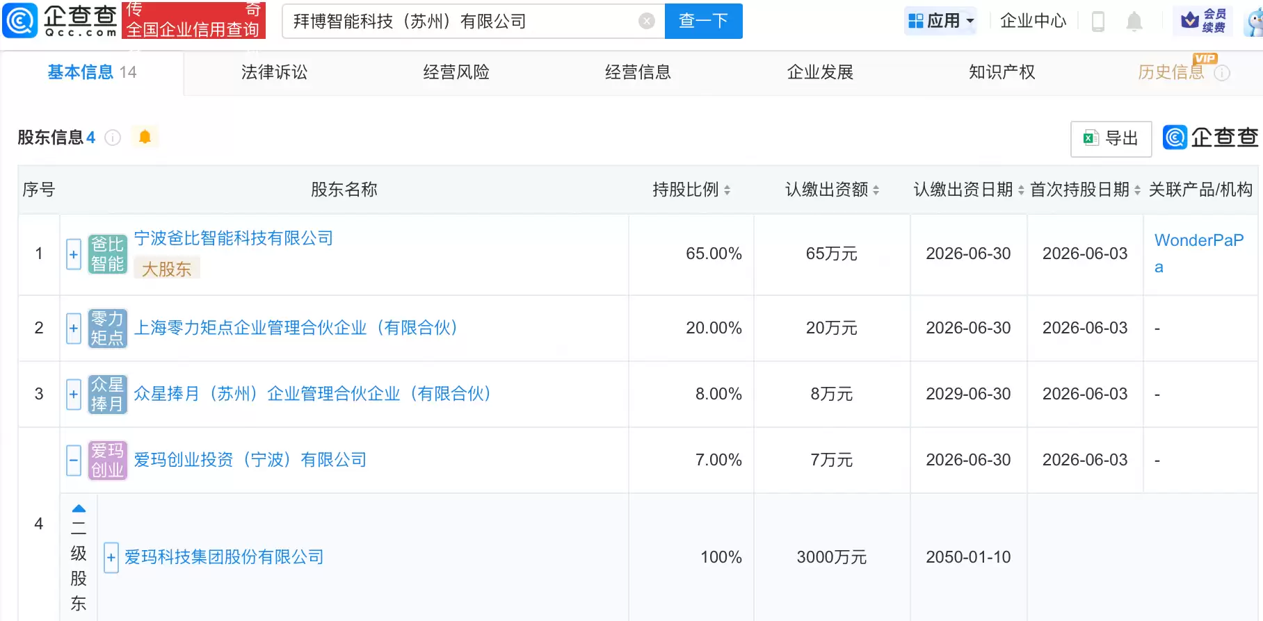Click the 查一下 search button
This screenshot has width=1263, height=621.
pyautogui.click(x=703, y=21)
